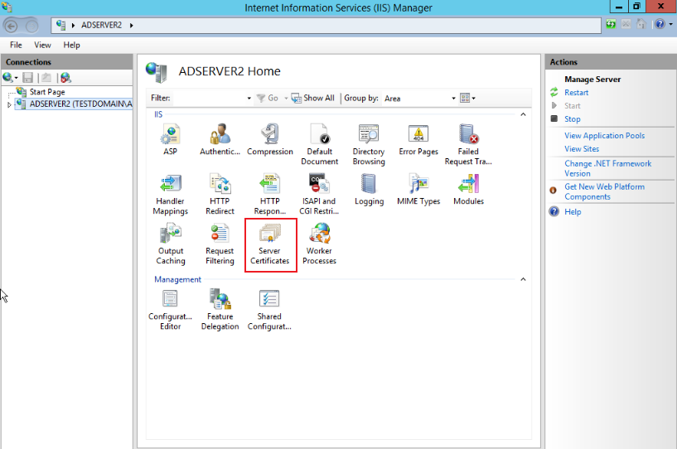Image resolution: width=677 pixels, height=449 pixels.
Task: Open HTTP Response Headers icon
Action: (x=270, y=194)
